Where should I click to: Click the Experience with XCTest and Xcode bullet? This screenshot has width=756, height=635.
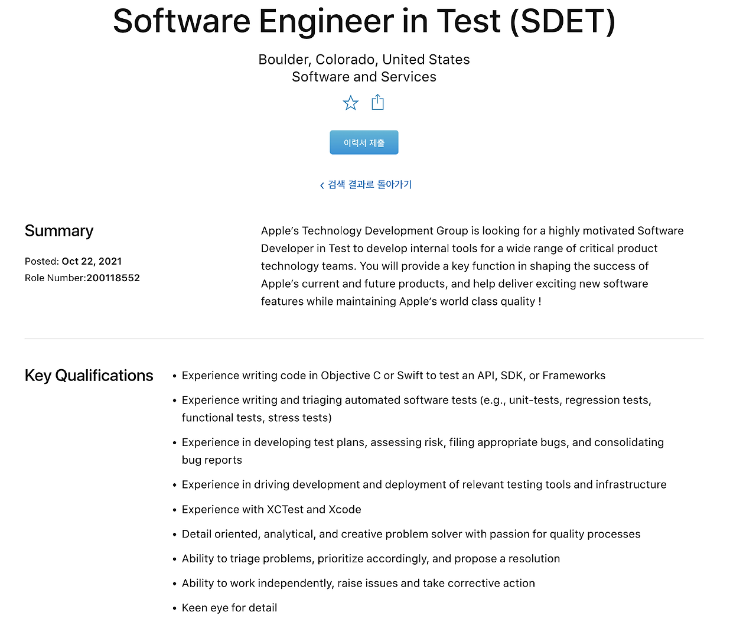[271, 509]
